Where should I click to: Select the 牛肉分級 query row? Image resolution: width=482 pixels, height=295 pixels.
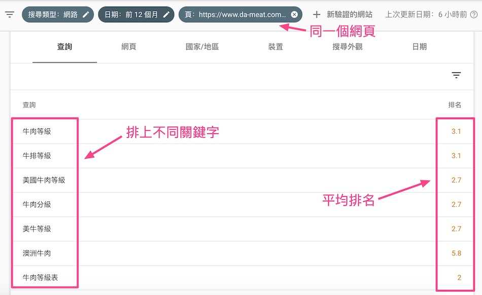pyautogui.click(x=242, y=204)
